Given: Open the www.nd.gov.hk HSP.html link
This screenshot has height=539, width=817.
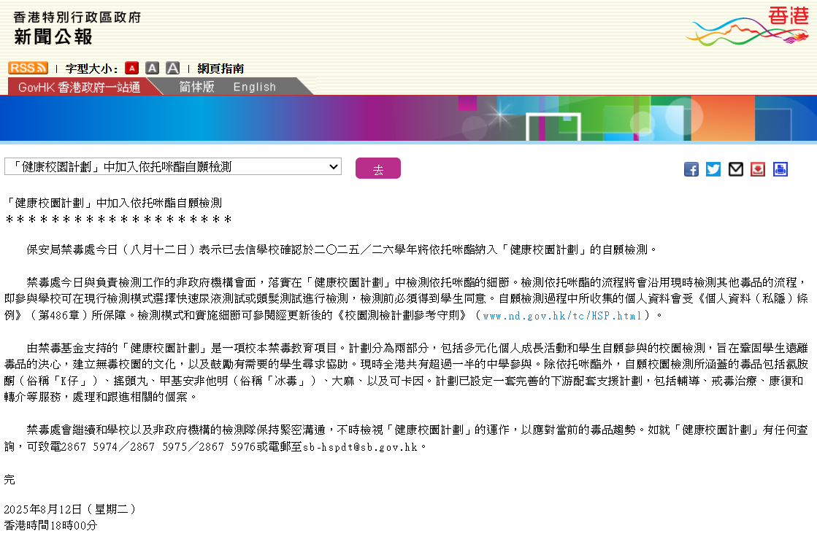Looking at the screenshot, I should click(x=562, y=316).
